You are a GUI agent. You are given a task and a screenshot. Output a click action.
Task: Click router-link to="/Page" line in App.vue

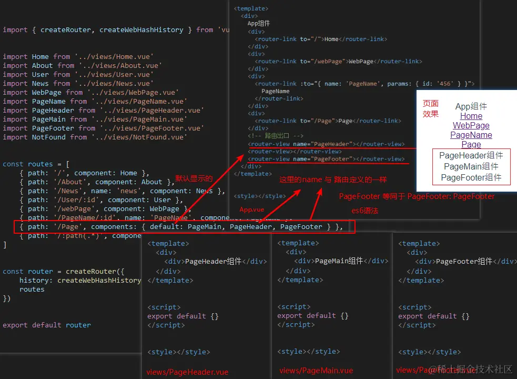click(x=328, y=121)
